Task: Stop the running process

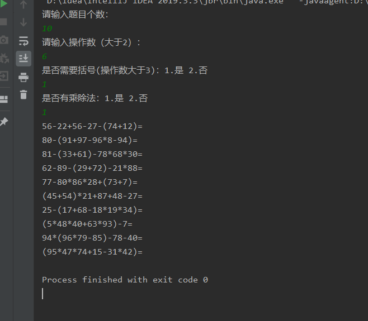Action: (x=3, y=22)
